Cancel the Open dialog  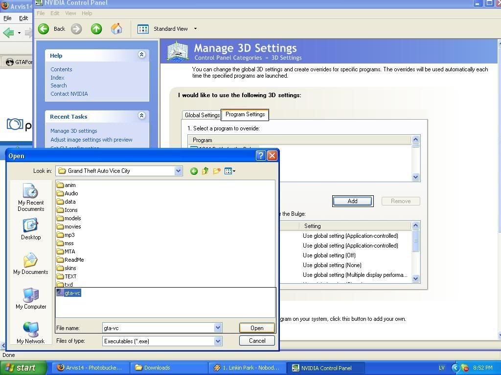tap(257, 340)
